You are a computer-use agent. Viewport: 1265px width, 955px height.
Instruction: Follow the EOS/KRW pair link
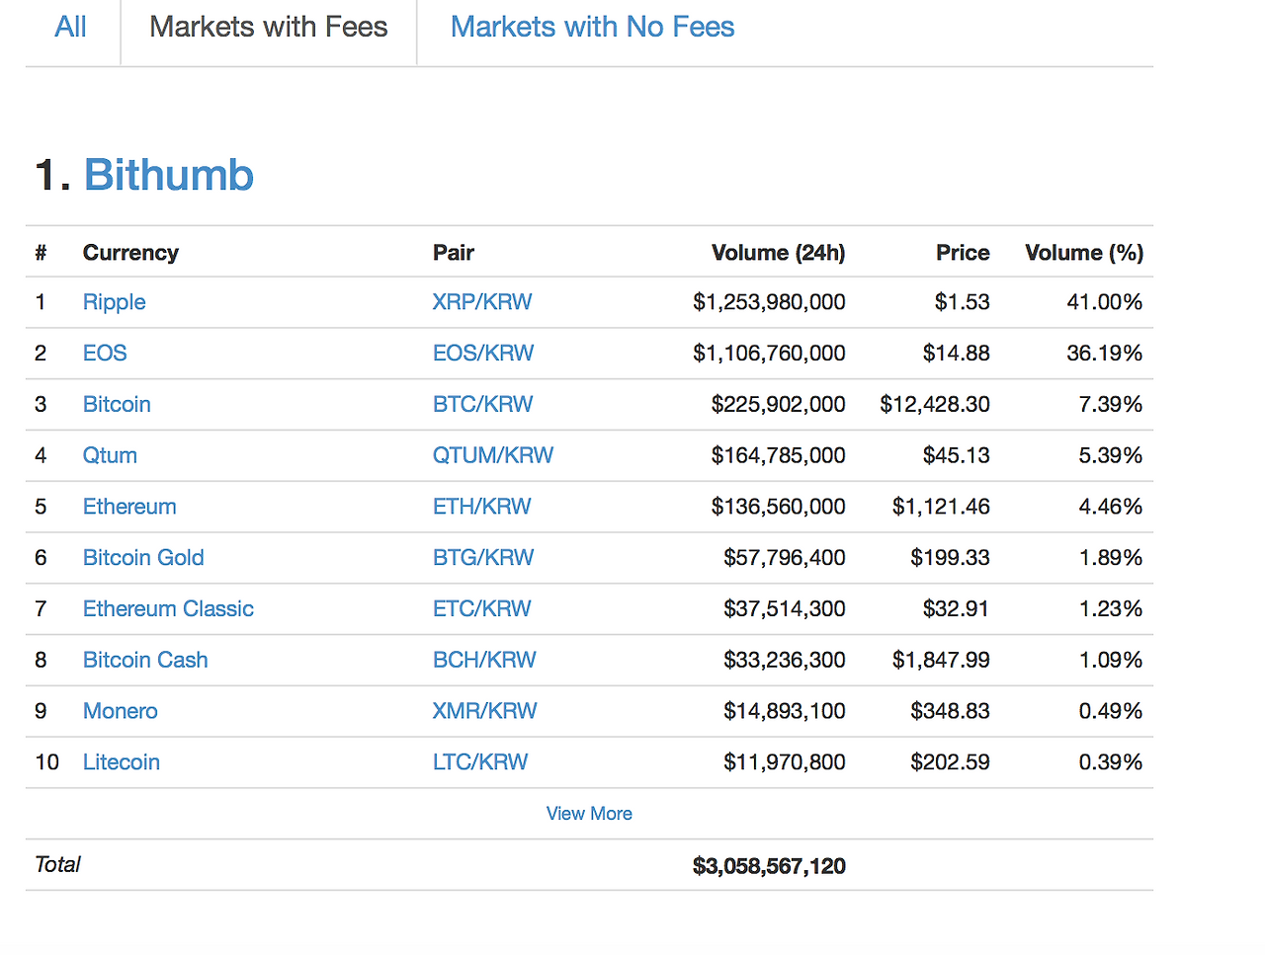click(483, 354)
